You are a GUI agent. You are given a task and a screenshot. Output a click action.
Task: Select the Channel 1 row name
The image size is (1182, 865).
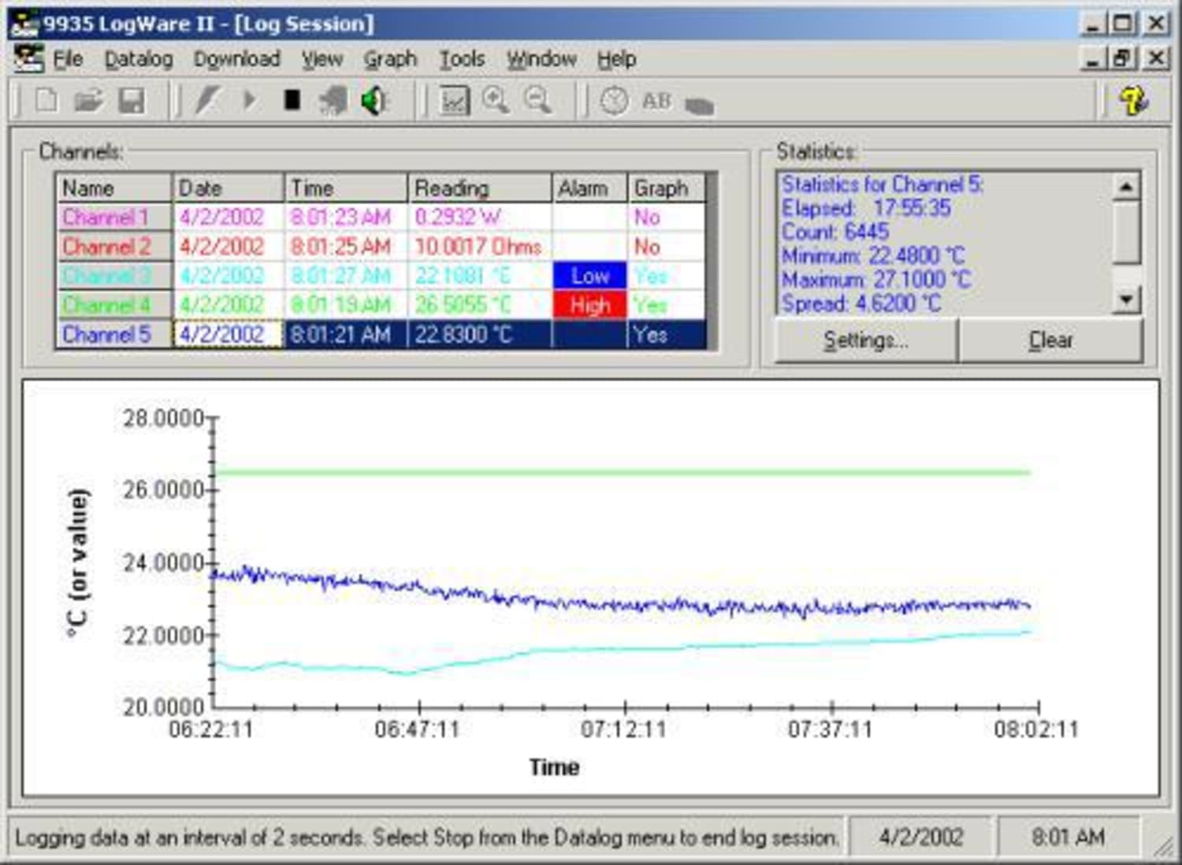(113, 217)
